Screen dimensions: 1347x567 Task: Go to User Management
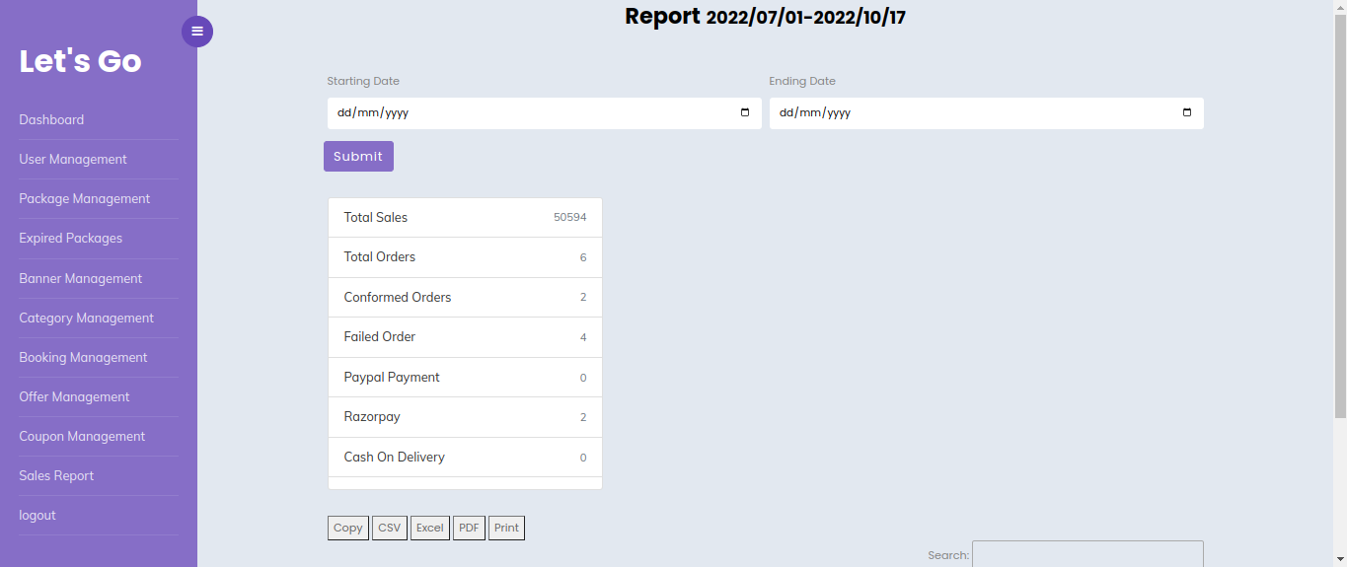73,159
